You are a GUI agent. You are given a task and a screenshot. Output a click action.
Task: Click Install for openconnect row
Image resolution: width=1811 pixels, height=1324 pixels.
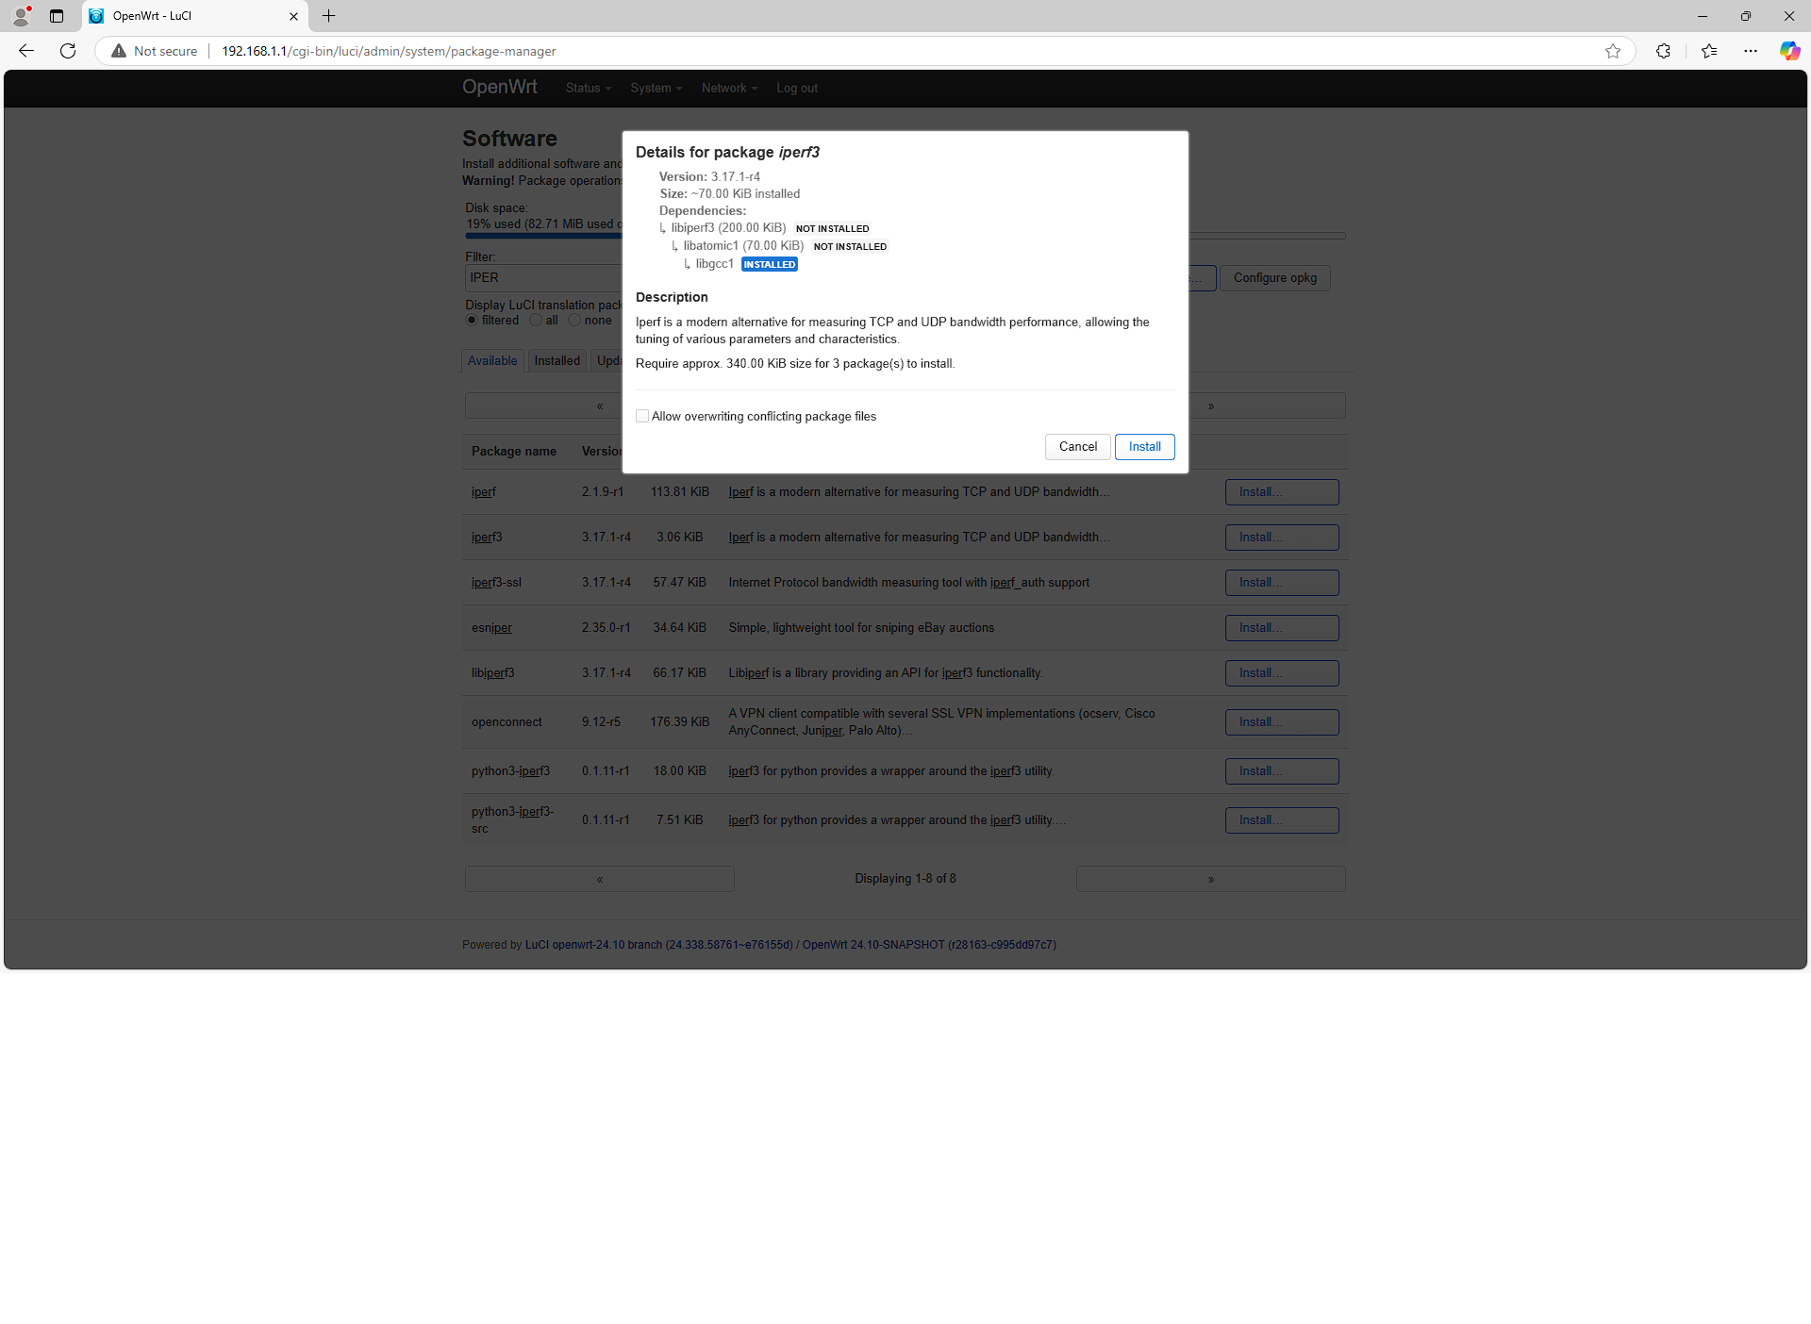1282,722
